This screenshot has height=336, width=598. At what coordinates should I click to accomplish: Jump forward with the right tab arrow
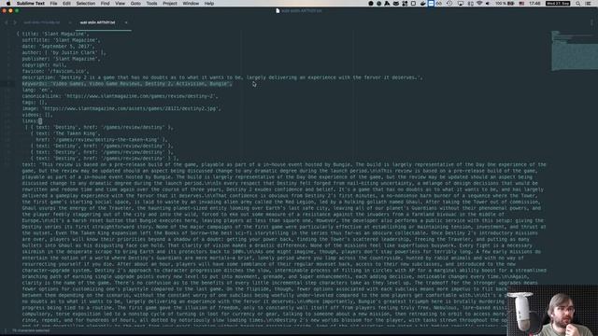(15, 22)
